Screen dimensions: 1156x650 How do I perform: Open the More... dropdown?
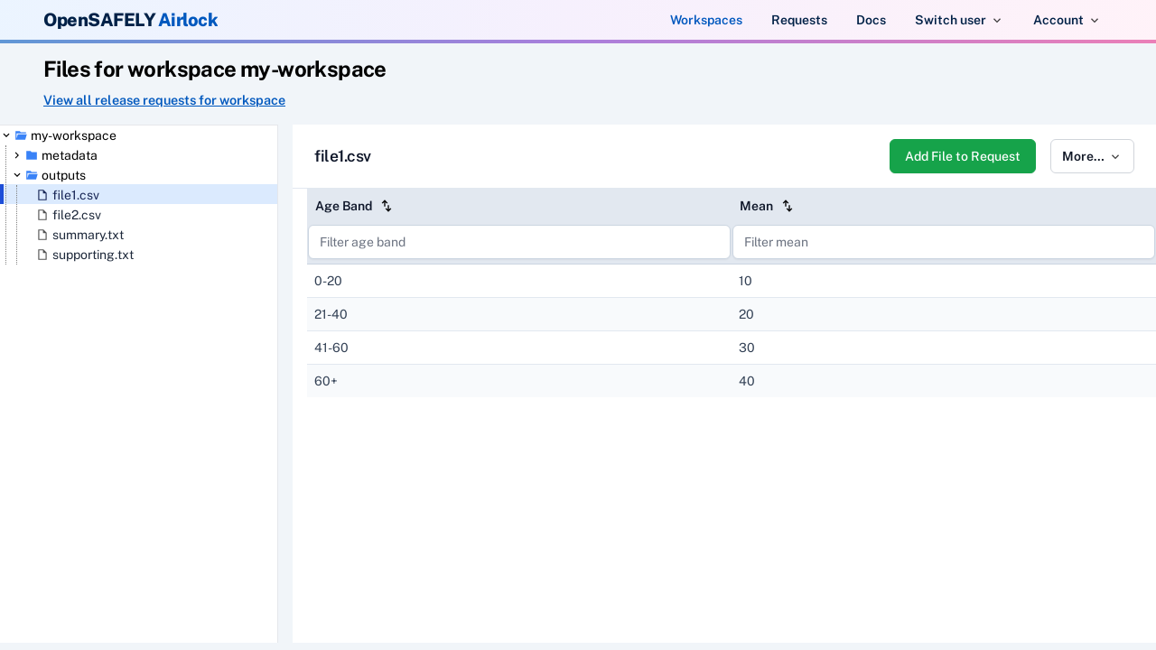pos(1092,156)
